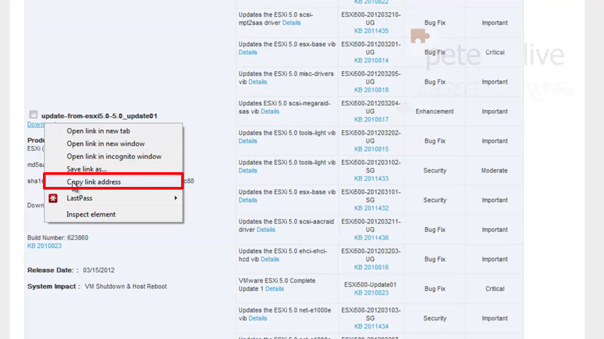Open Details for scsi-megaraid-sas vib

click(270, 111)
